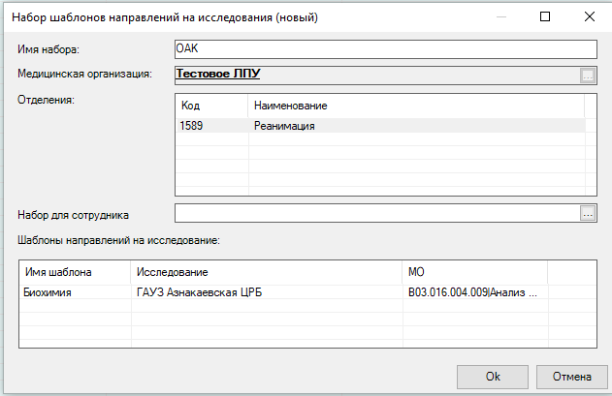Image resolution: width=612 pixels, height=396 pixels.
Task: Maximize the template set dialog window
Action: click(x=545, y=16)
